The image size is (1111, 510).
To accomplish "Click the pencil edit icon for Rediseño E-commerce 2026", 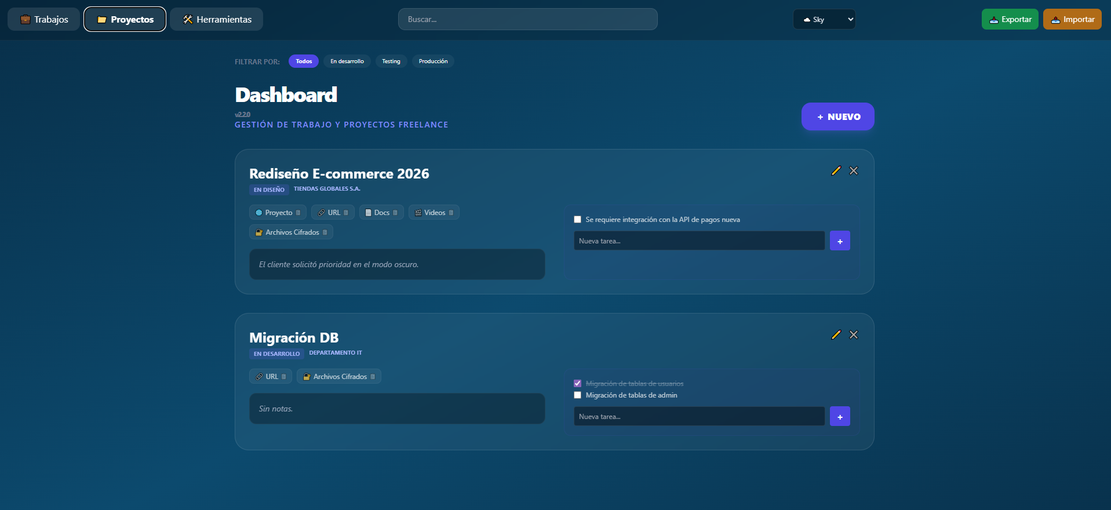I will click(836, 171).
